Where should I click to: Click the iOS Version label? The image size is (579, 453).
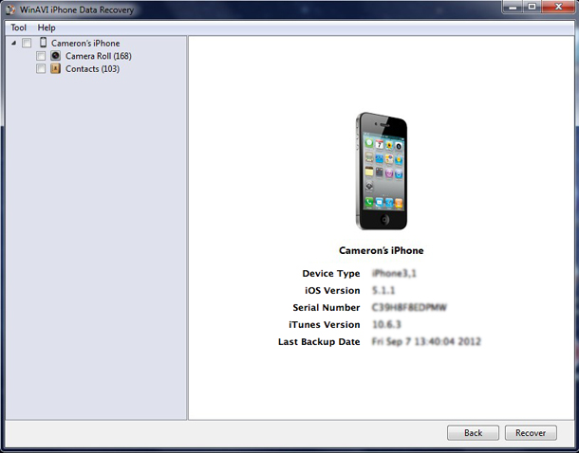pos(332,290)
